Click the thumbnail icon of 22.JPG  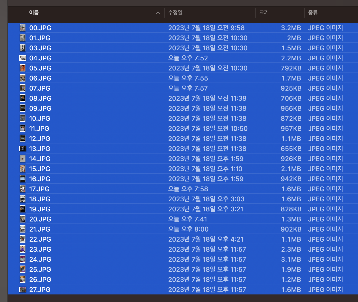point(23,239)
